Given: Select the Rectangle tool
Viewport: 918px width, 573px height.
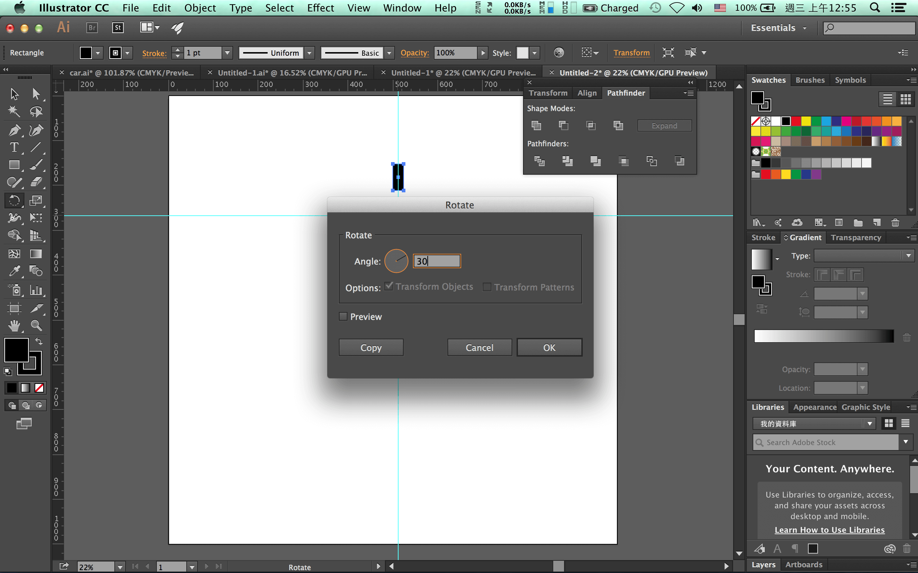Looking at the screenshot, I should pos(14,165).
